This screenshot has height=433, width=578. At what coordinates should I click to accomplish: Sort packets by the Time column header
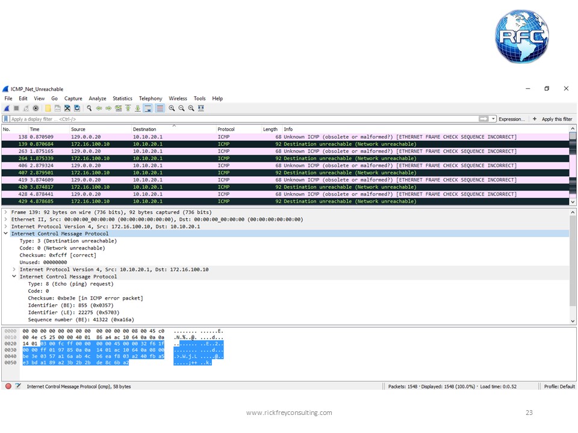pos(49,129)
